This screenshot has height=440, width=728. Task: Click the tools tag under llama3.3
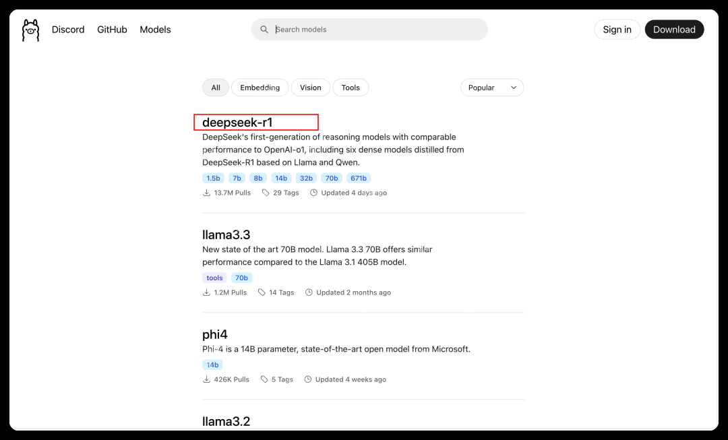214,278
